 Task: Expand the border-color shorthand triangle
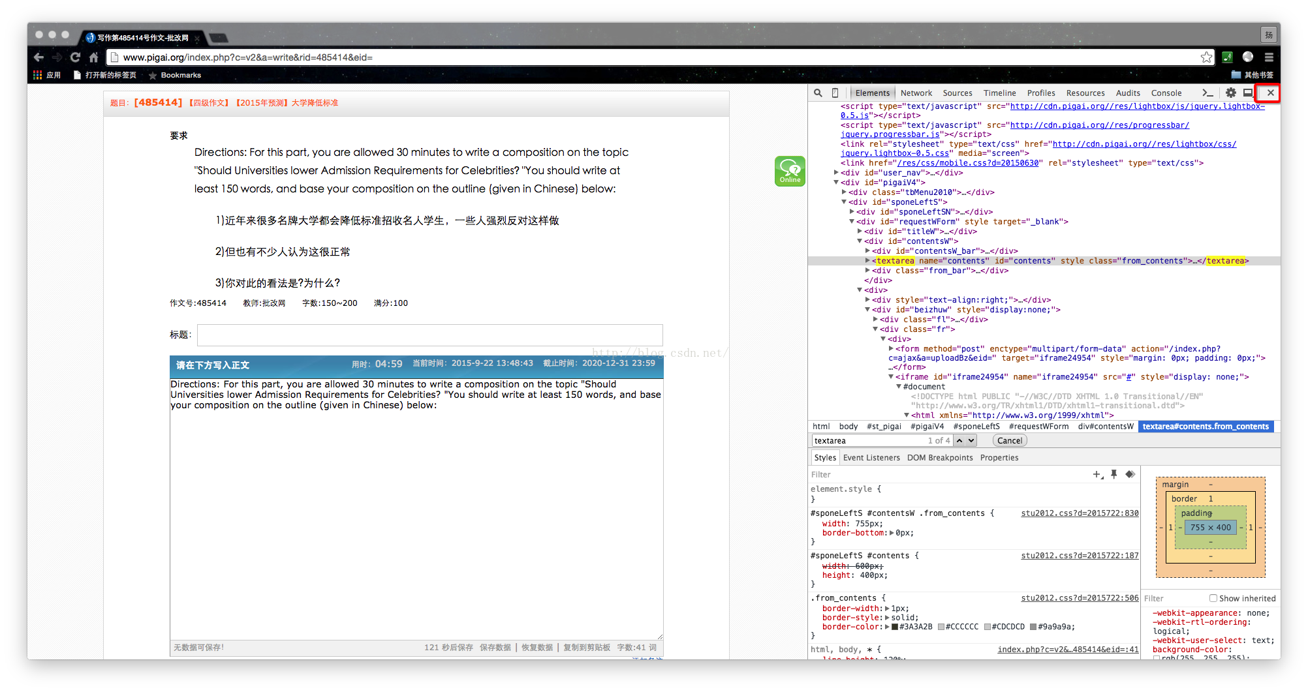[x=887, y=627]
